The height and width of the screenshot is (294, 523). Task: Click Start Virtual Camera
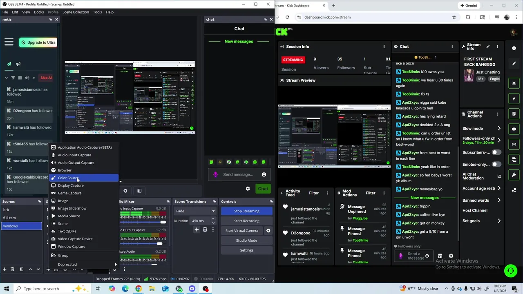coord(242,231)
